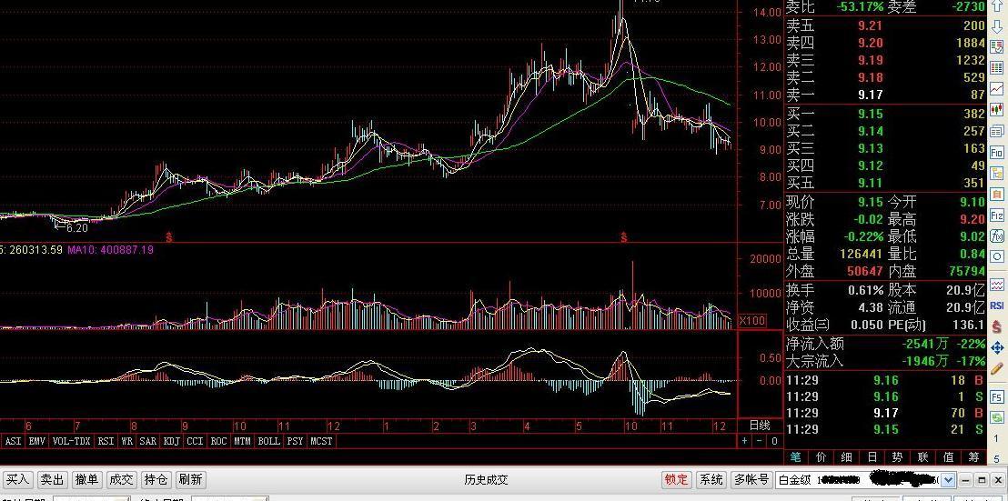Select the EMV indicator tab
Image resolution: width=1008 pixels, height=501 pixels.
(35, 441)
